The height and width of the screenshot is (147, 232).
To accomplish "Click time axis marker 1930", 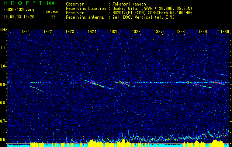I will [225, 31].
